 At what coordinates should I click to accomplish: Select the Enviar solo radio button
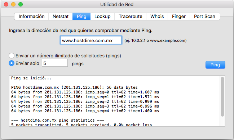click(12, 63)
